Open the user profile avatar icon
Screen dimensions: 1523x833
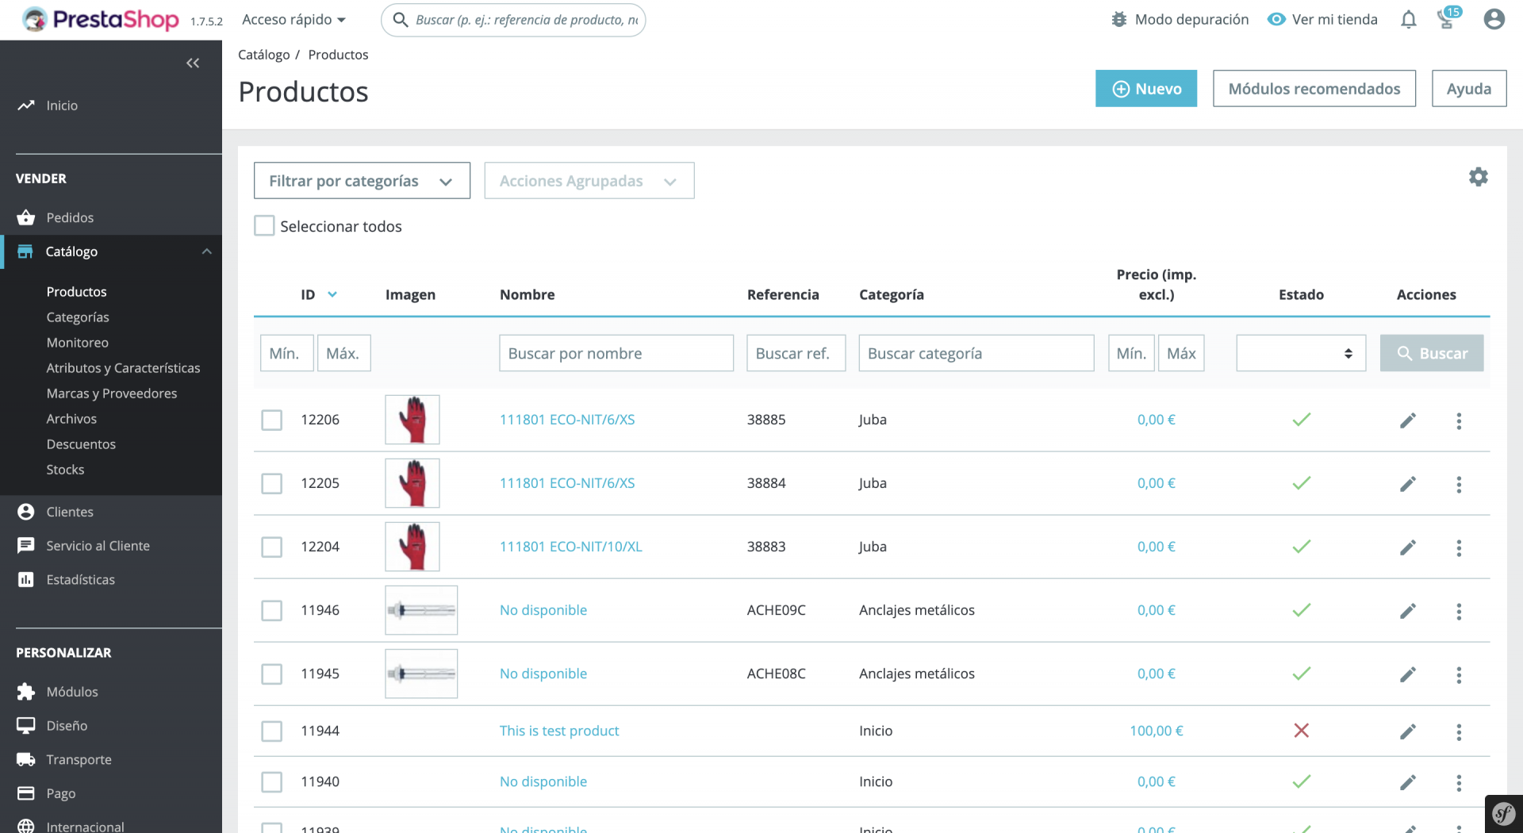coord(1494,19)
